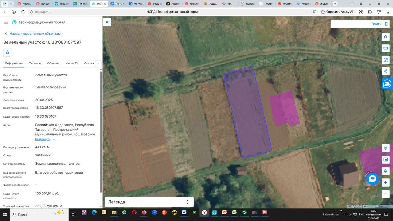The image size is (393, 221).
Task: Click Спросить Алису AI button
Action: [337, 12]
